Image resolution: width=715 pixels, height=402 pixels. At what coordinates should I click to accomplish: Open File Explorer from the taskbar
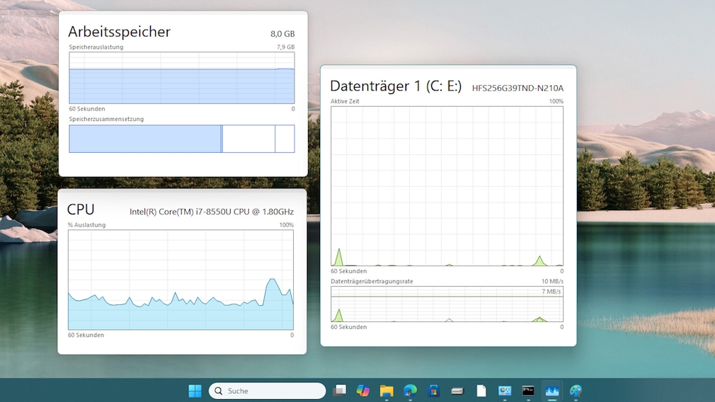click(387, 391)
